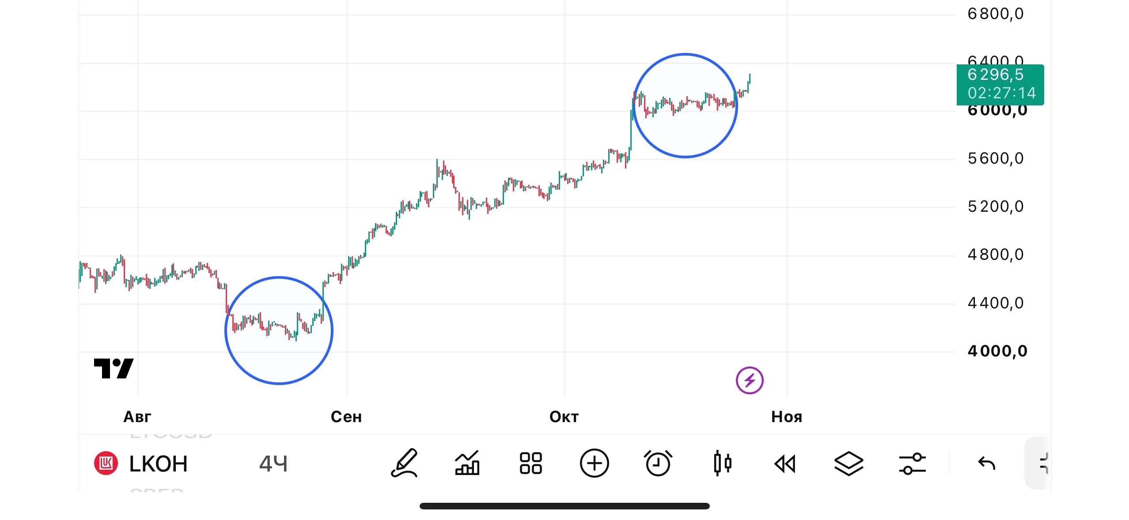This screenshot has height=520, width=1129.
Task: Open the indicators chart icon
Action: click(467, 463)
